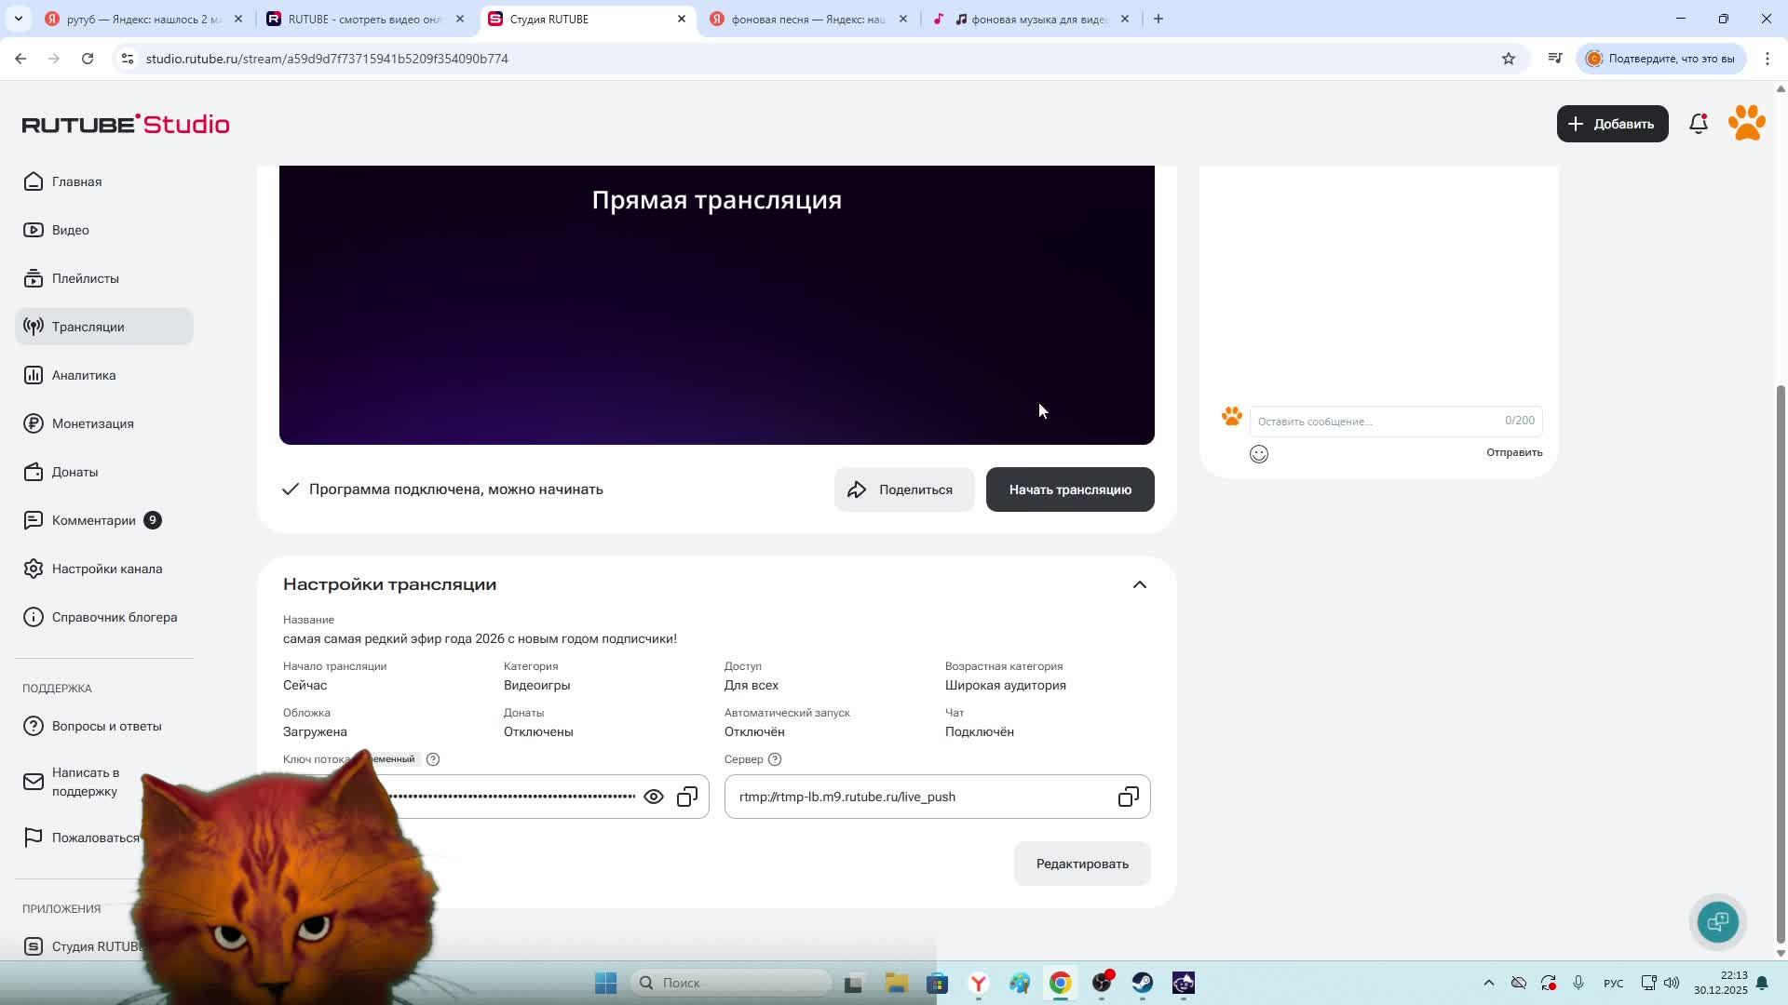This screenshot has height=1005, width=1788.
Task: Open browser tab search dropdown
Action: click(x=18, y=19)
